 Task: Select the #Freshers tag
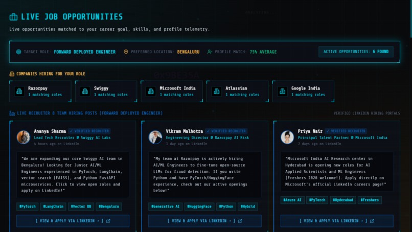click(x=370, y=200)
